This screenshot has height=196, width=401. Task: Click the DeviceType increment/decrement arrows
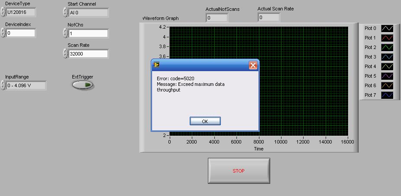point(3,12)
